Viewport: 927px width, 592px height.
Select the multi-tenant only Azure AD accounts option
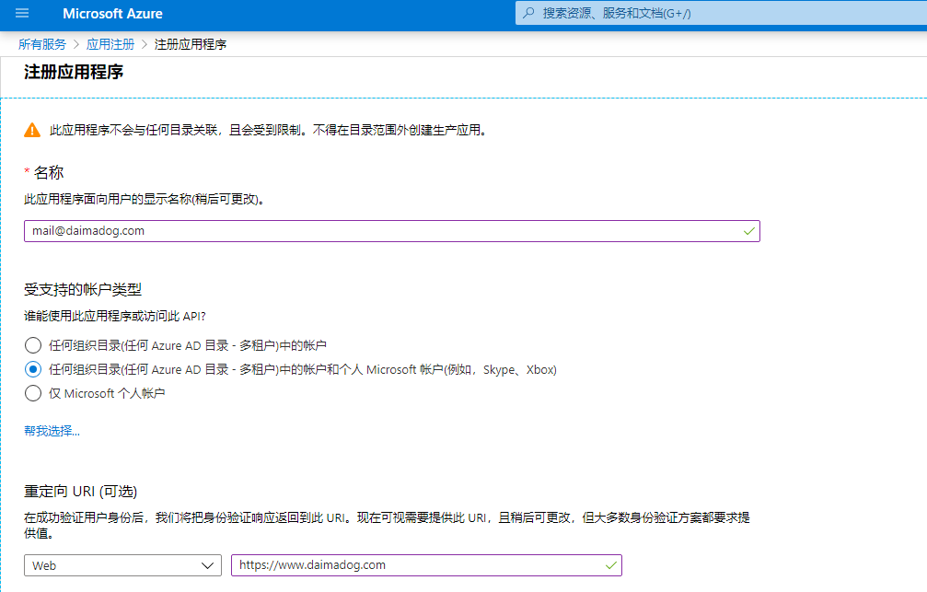click(x=33, y=345)
